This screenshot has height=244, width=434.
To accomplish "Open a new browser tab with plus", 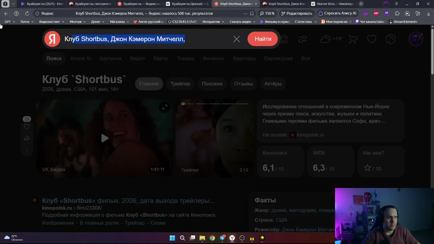I will coord(361,4).
